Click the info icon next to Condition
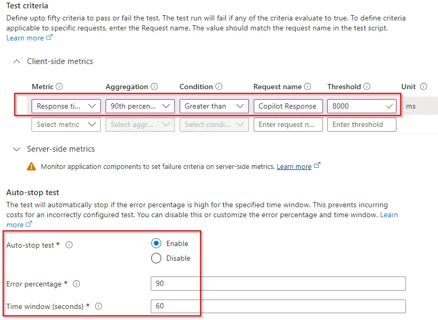 click(219, 87)
